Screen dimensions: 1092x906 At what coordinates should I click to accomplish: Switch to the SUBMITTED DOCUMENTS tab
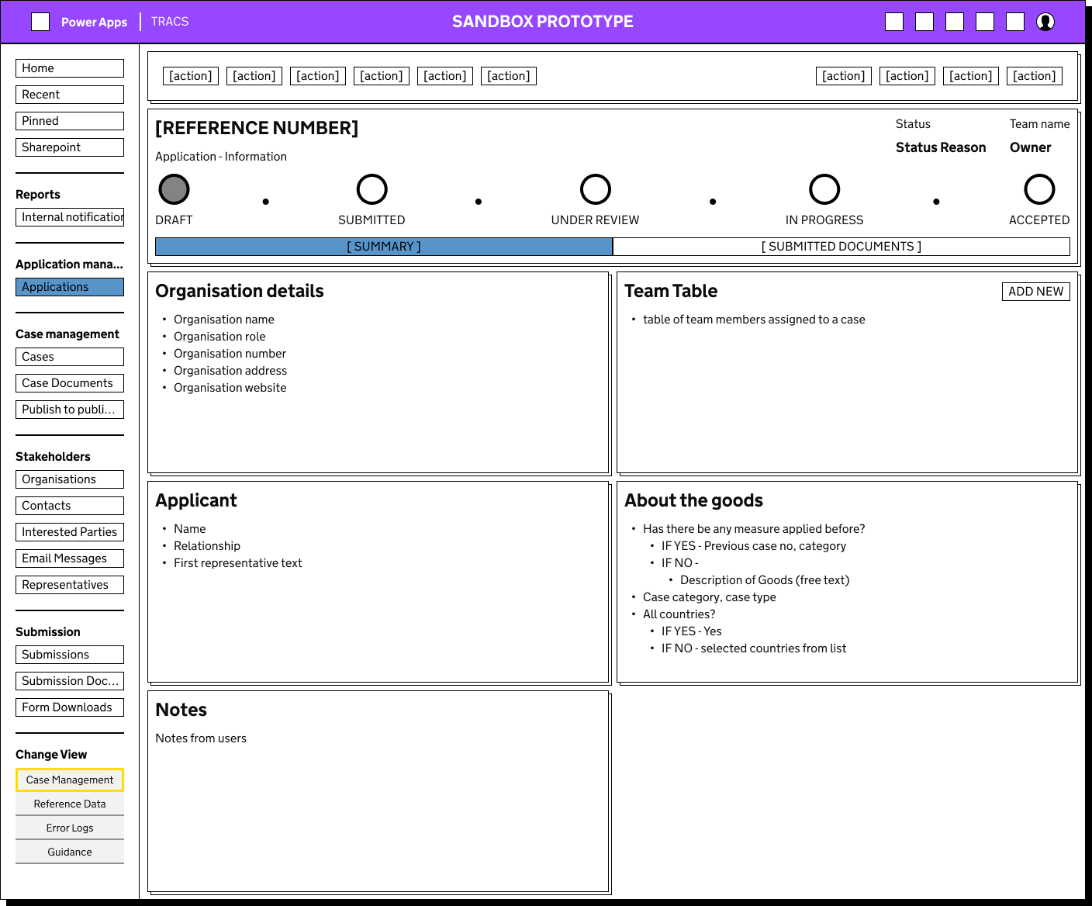tap(841, 247)
